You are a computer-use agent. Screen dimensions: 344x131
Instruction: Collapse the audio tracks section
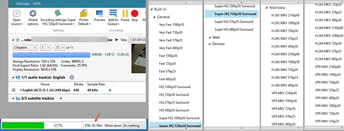pos(13,77)
